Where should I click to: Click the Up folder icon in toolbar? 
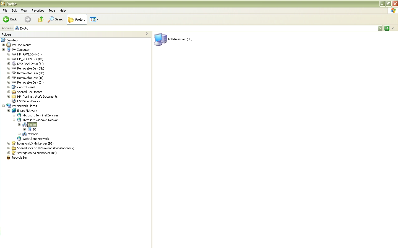tap(41, 19)
